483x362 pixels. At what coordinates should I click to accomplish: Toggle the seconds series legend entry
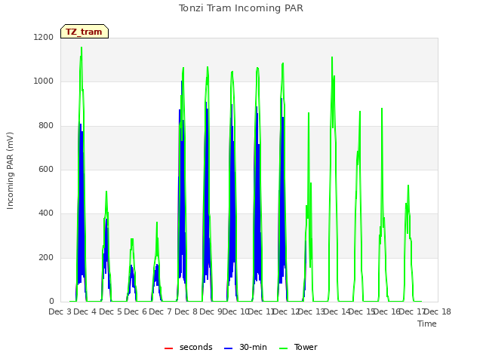pos(189,347)
